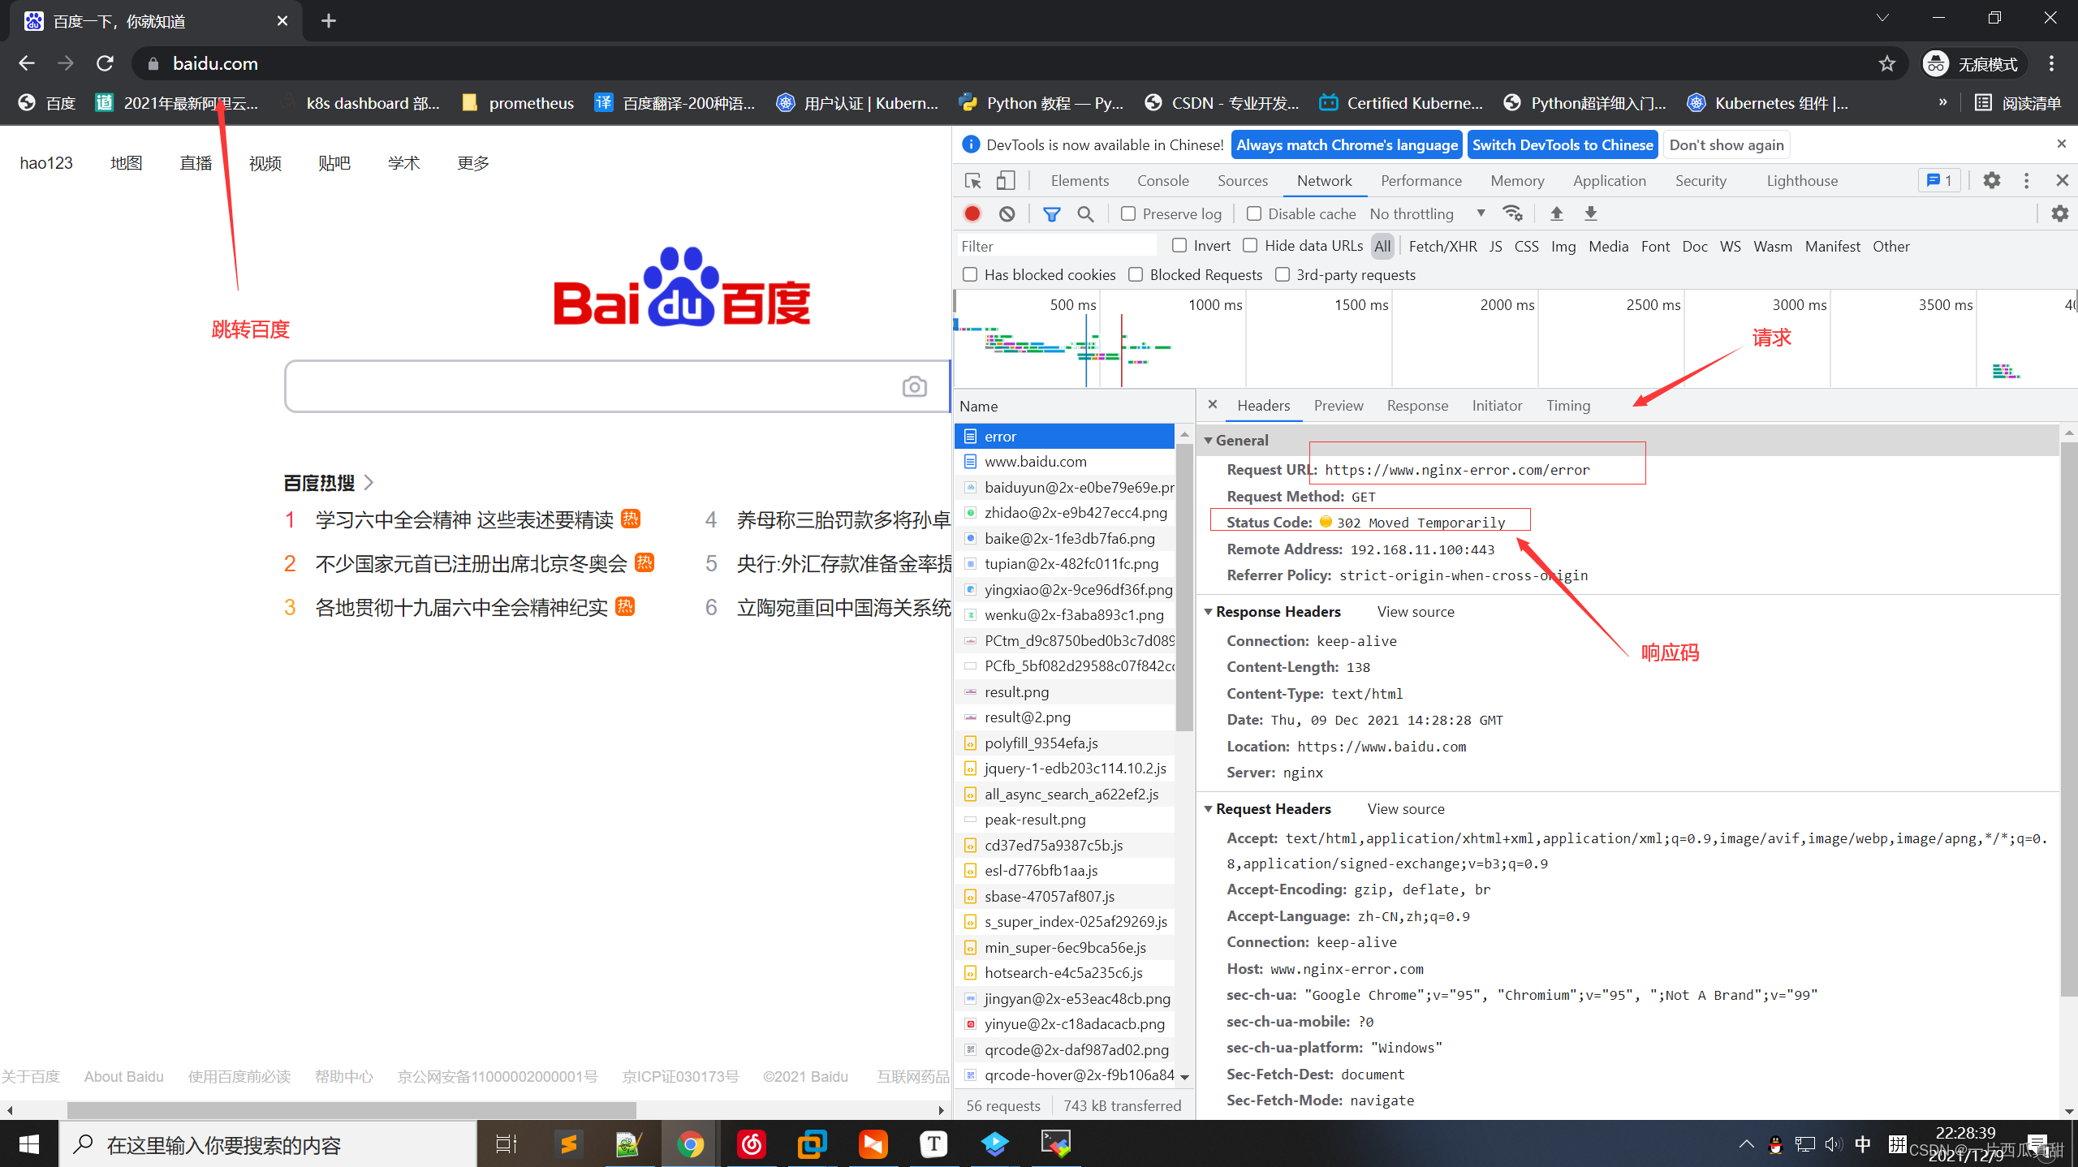Click Always match Chrome's language button
The width and height of the screenshot is (2078, 1167).
[1347, 144]
